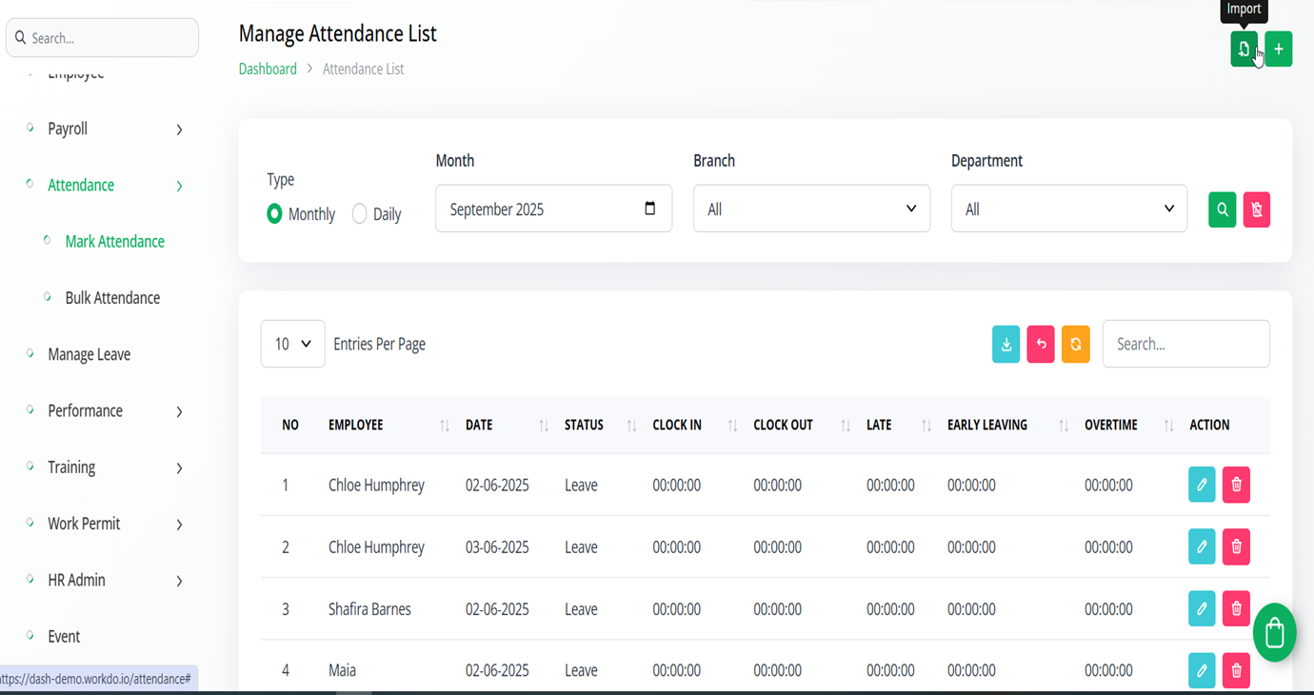Open the green shopping bag floating icon
The height and width of the screenshot is (695, 1314).
1274,632
